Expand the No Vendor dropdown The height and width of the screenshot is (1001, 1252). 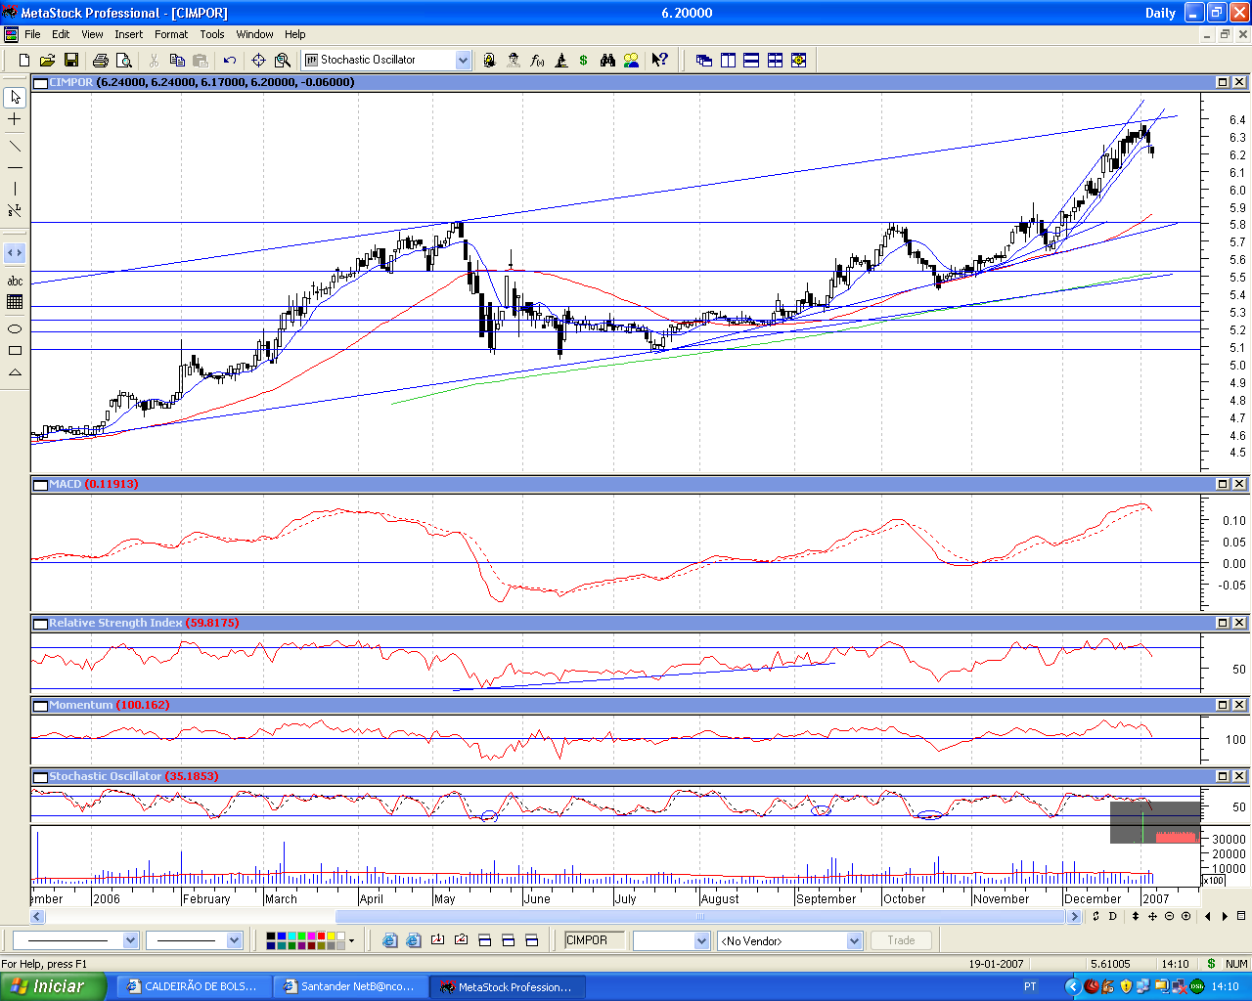pyautogui.click(x=854, y=941)
